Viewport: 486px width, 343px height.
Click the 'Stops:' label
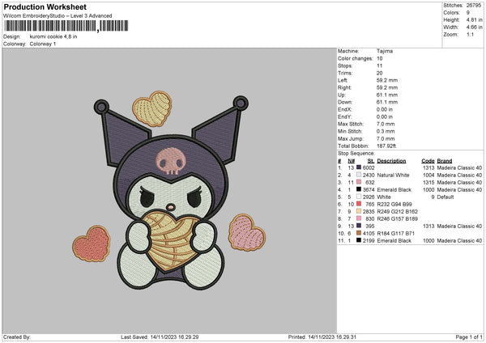click(x=345, y=66)
